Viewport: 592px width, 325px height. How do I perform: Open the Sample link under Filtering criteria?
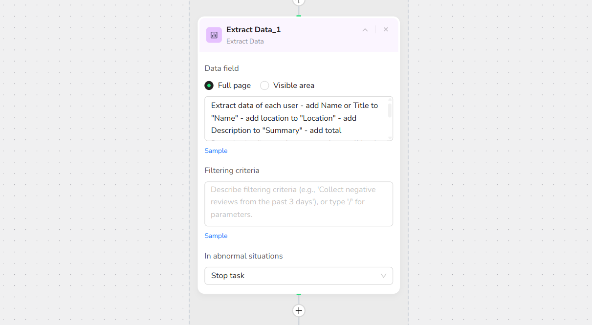pos(216,236)
